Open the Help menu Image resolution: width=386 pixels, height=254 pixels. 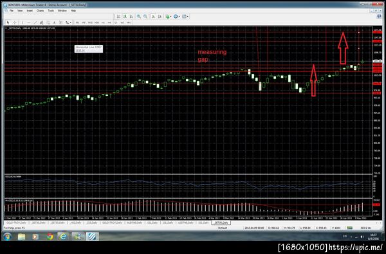click(x=73, y=10)
